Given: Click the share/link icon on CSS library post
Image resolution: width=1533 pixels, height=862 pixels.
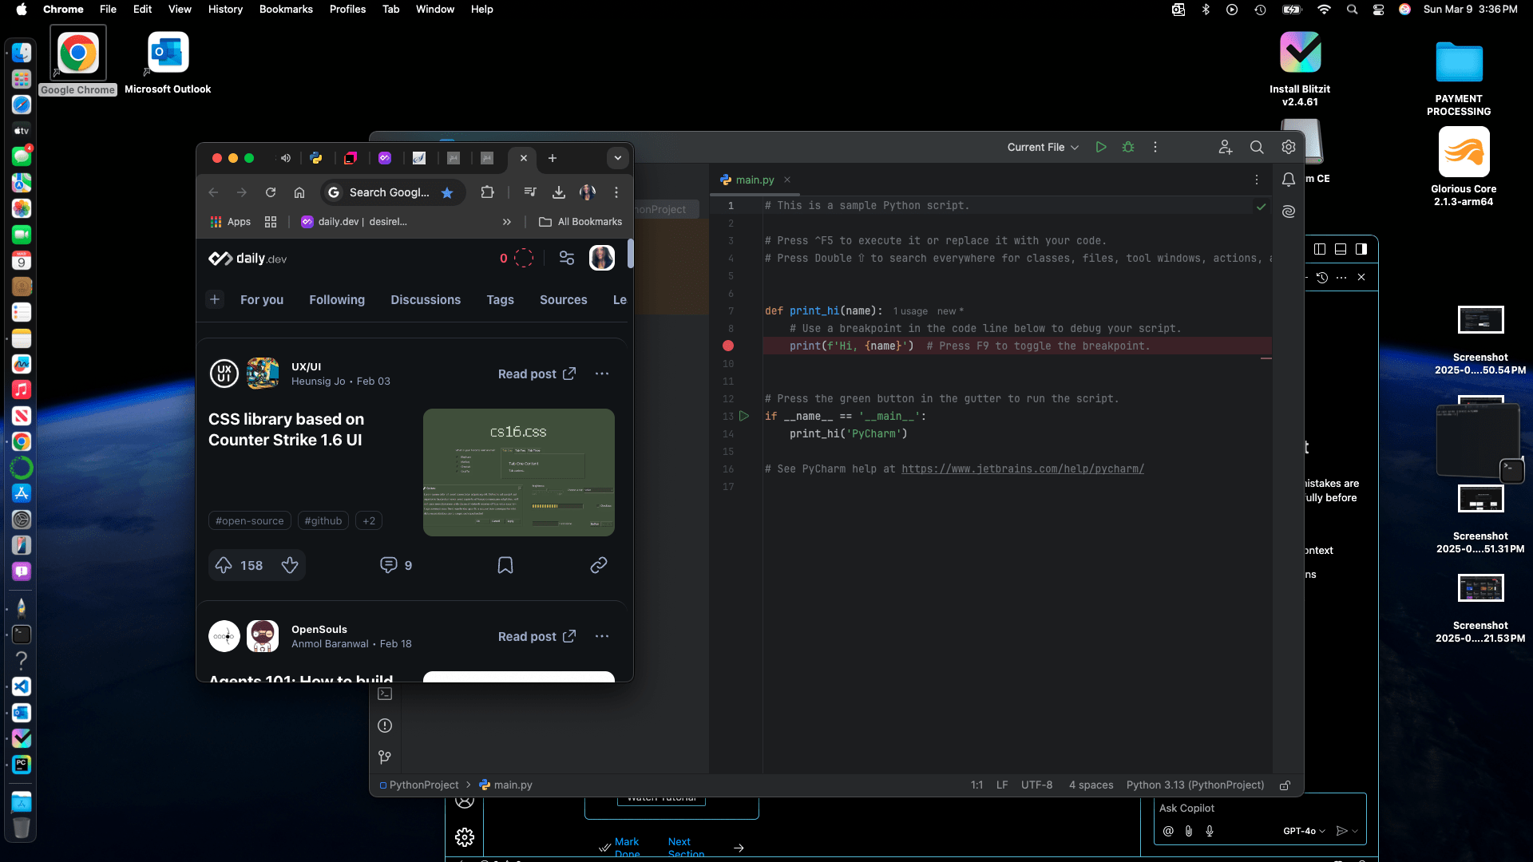Looking at the screenshot, I should pyautogui.click(x=597, y=565).
